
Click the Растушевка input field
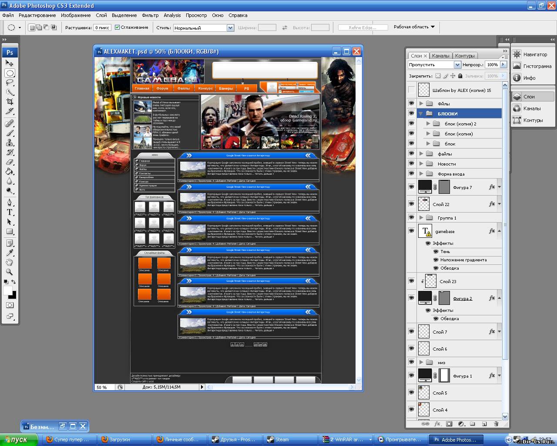coord(102,27)
